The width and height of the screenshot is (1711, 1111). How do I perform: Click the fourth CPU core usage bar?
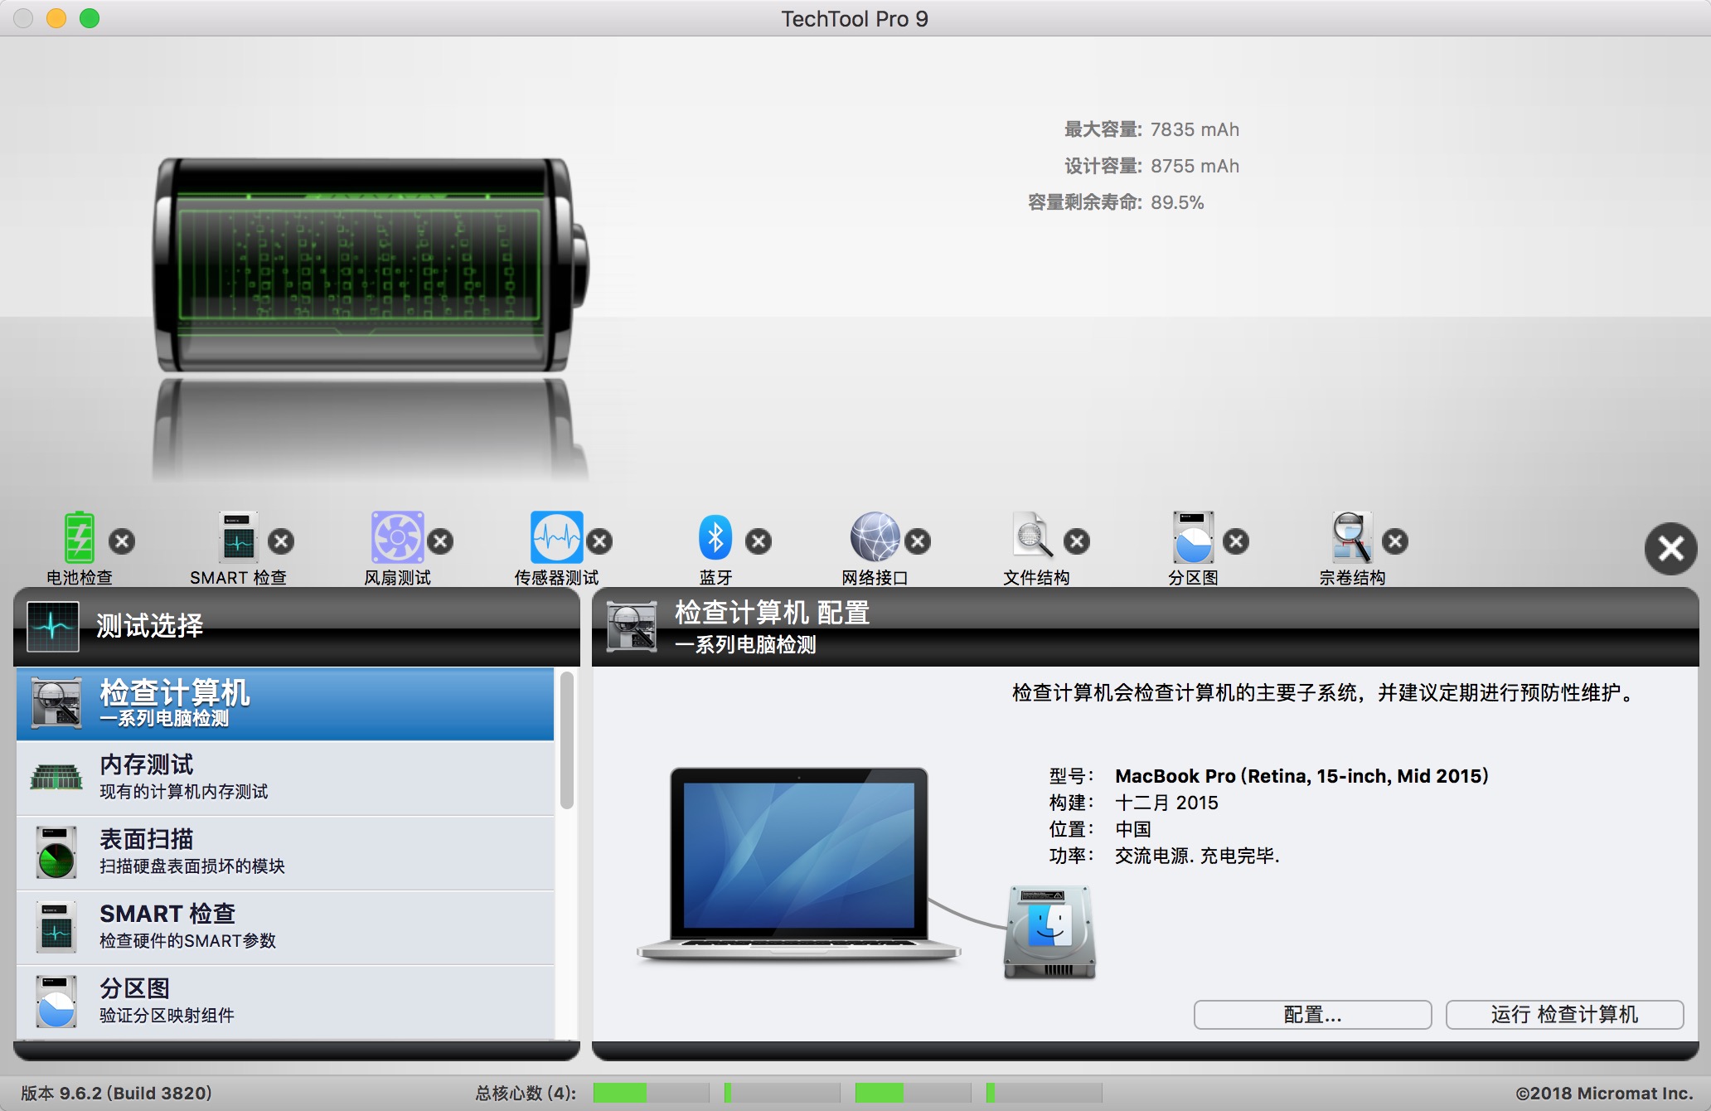[x=1044, y=1093]
